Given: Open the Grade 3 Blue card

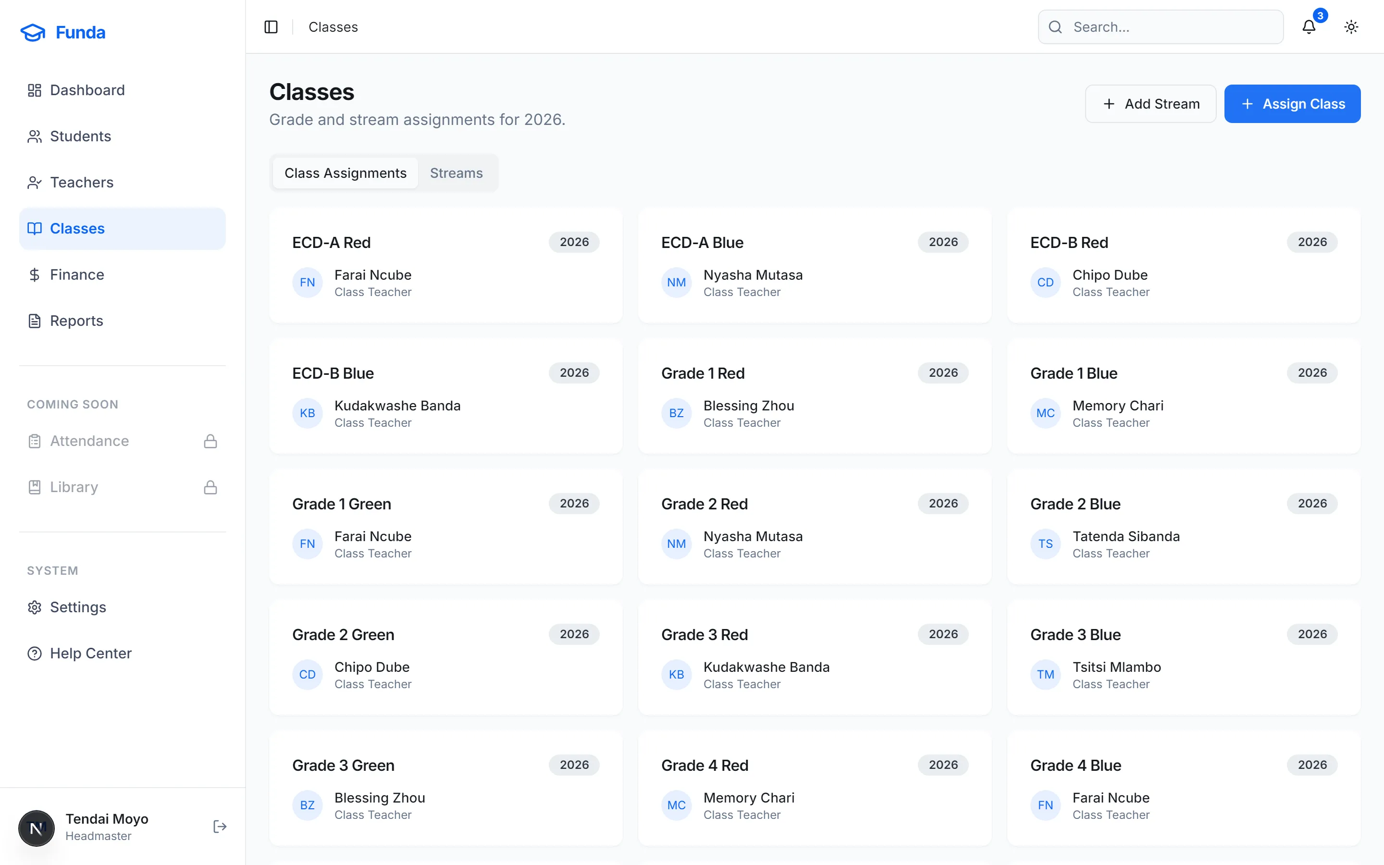Looking at the screenshot, I should point(1184,657).
